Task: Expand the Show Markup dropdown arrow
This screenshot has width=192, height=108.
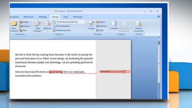Action: pyautogui.click(x=70, y=26)
